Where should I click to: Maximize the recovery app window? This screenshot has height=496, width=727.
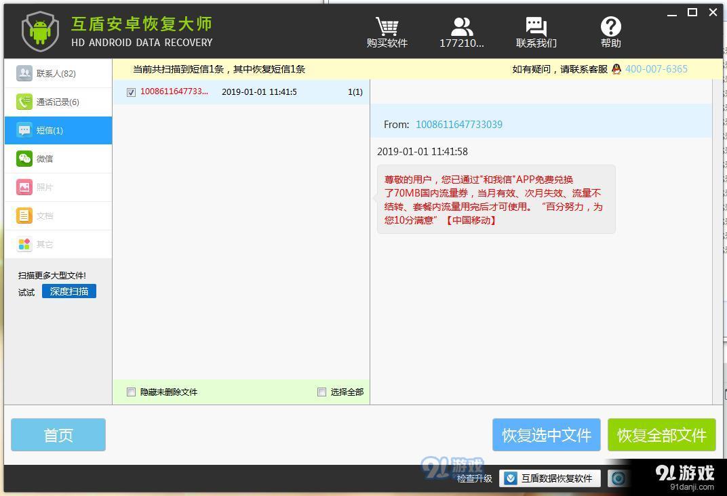692,12
